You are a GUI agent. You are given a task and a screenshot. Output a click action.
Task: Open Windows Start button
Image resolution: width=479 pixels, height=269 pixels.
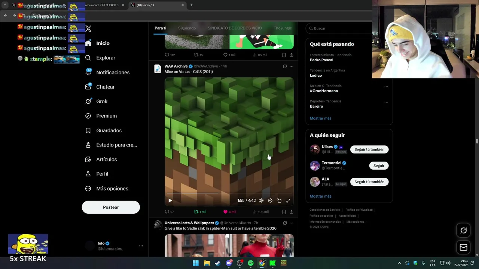196,263
